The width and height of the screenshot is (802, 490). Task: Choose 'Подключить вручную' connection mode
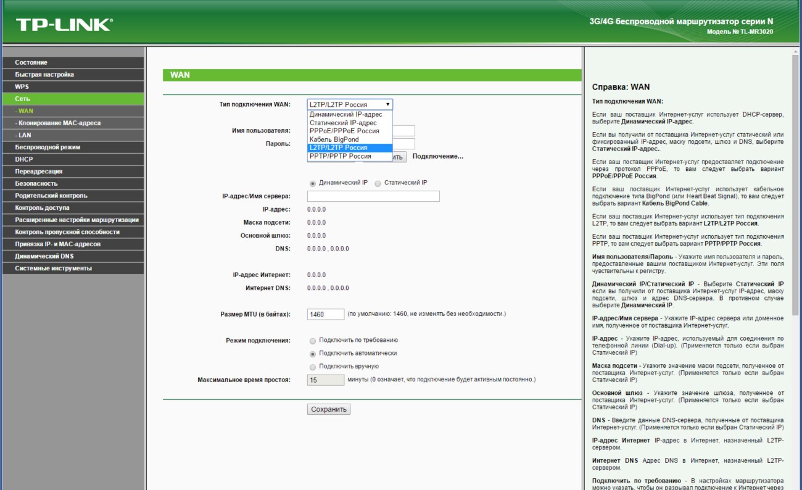(x=313, y=367)
